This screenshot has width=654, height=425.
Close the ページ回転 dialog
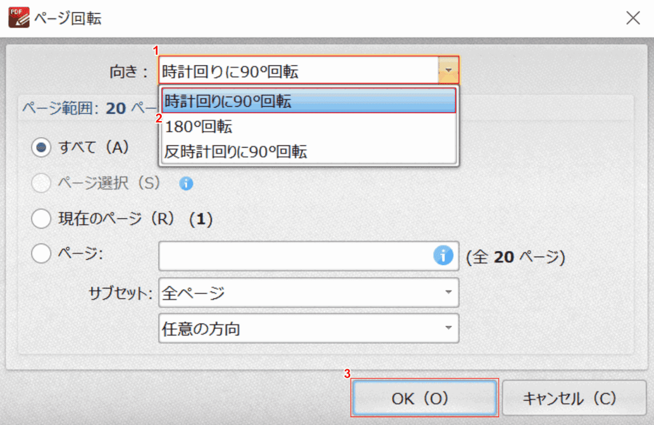(x=633, y=18)
